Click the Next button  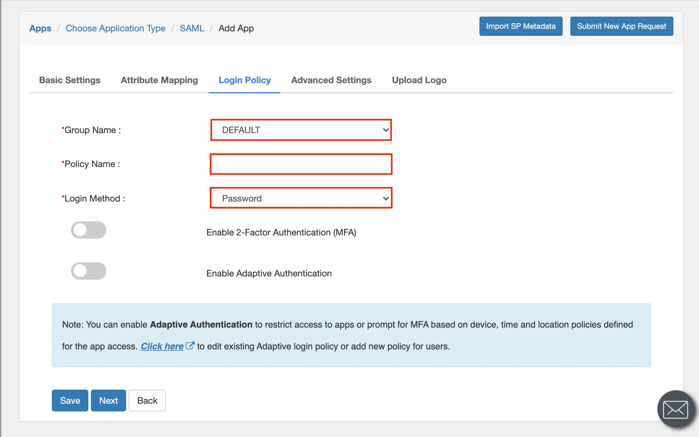pyautogui.click(x=108, y=401)
